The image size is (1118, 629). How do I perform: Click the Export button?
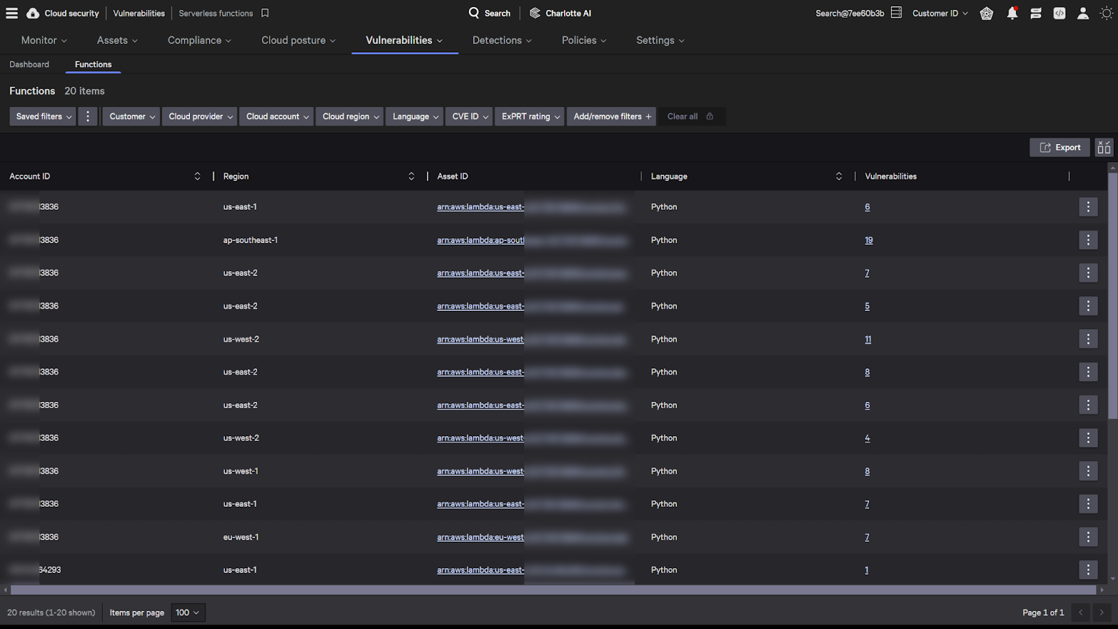coord(1059,147)
